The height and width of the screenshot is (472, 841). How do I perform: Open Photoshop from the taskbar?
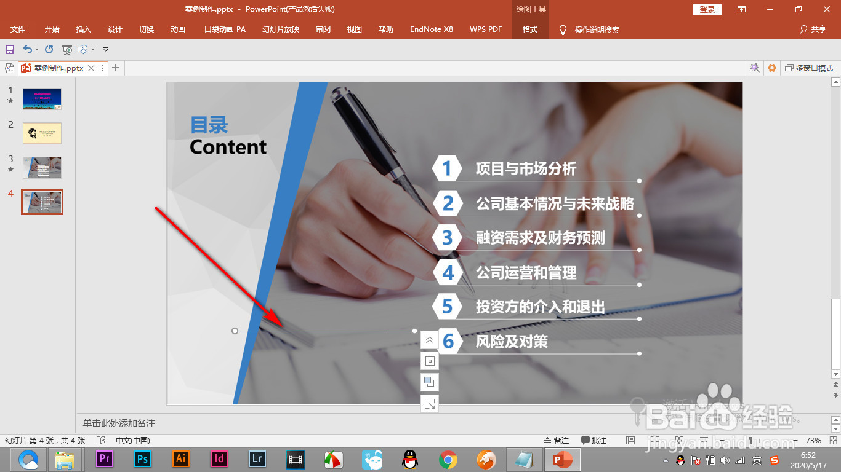(143, 459)
